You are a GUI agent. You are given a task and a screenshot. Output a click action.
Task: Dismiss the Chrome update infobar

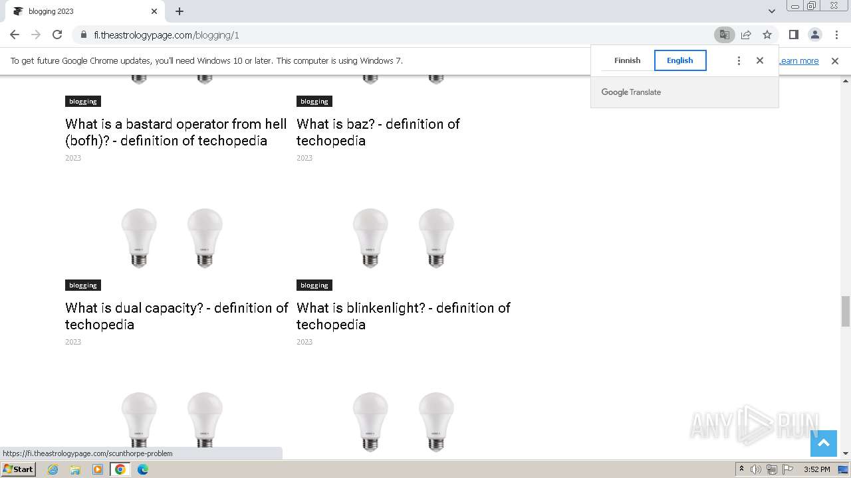(835, 61)
